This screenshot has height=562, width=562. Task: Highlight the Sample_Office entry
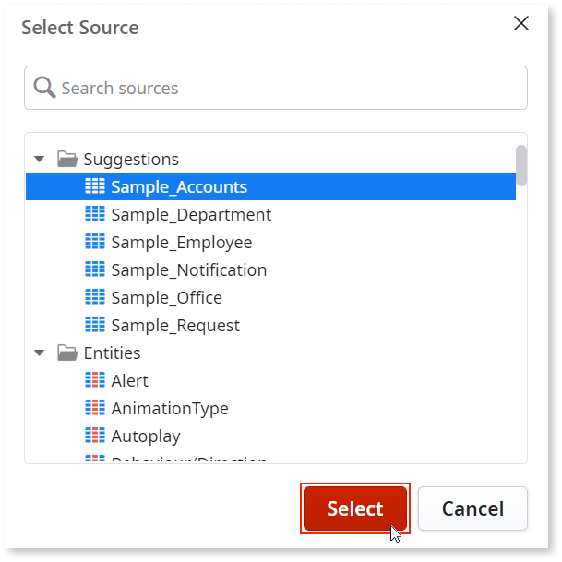166,297
